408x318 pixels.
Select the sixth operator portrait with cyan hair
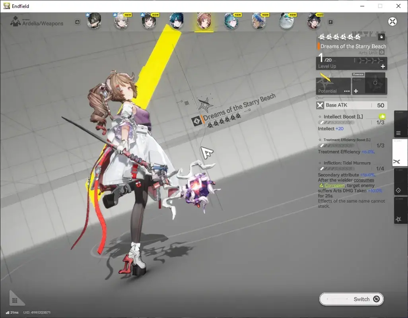[231, 21]
